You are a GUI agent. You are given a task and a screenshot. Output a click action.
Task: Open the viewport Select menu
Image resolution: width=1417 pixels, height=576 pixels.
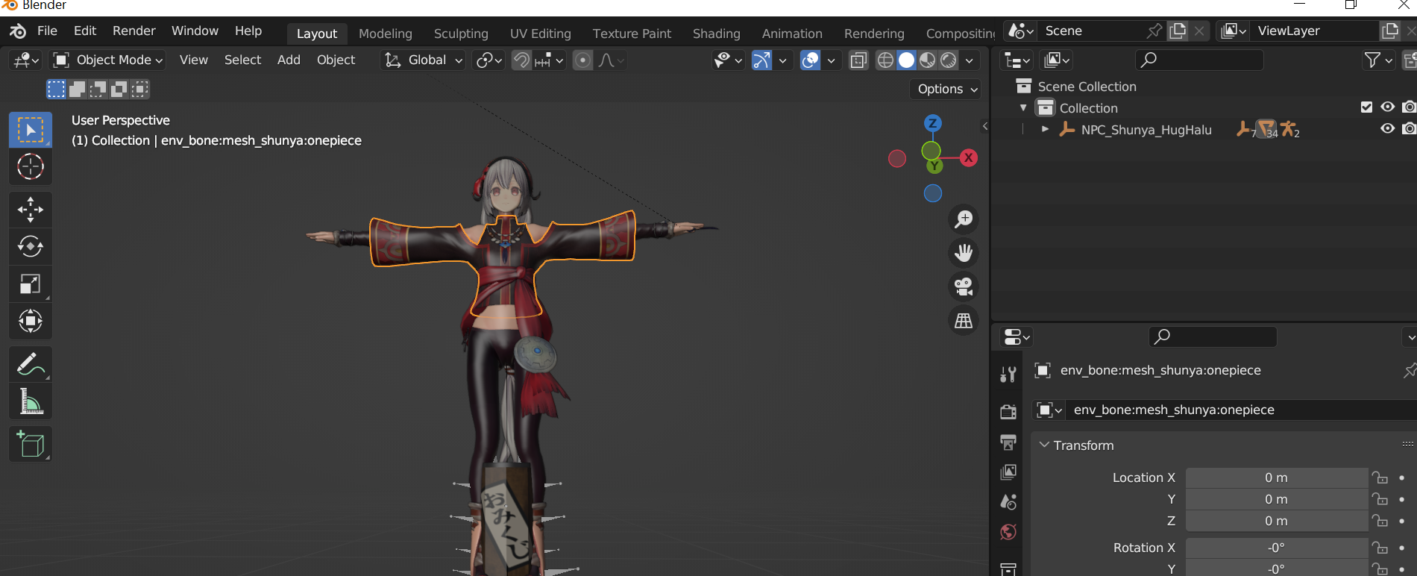[242, 60]
